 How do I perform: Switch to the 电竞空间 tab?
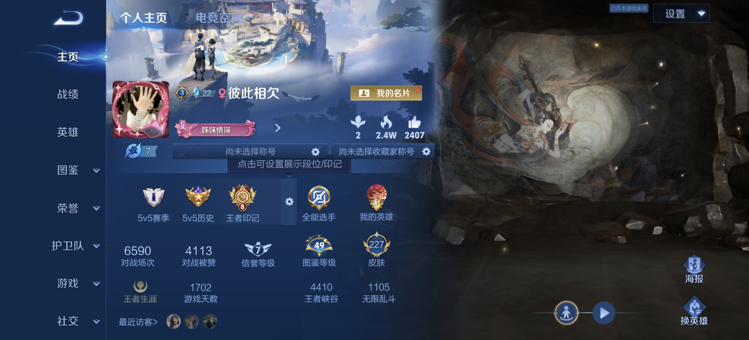coord(219,18)
